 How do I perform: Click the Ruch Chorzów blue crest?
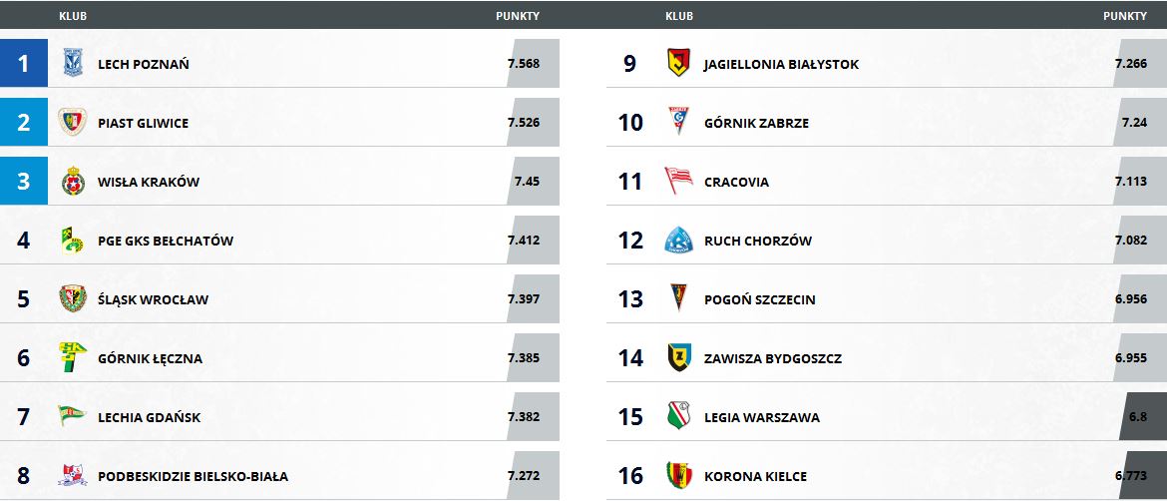[679, 240]
